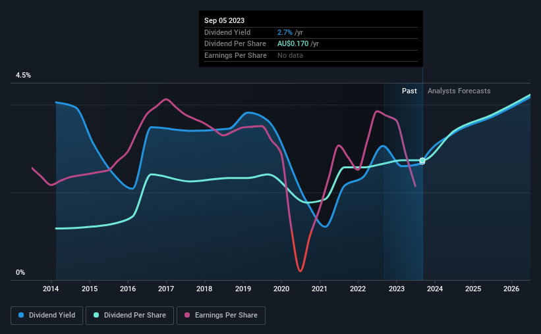Click the red negative earnings dip in 2020
The image size is (541, 334).
(x=300, y=270)
